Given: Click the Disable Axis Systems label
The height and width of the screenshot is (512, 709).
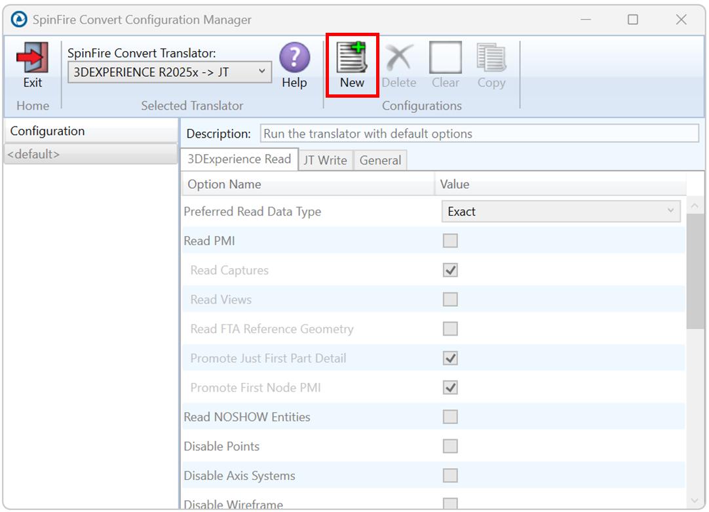Looking at the screenshot, I should (x=239, y=475).
